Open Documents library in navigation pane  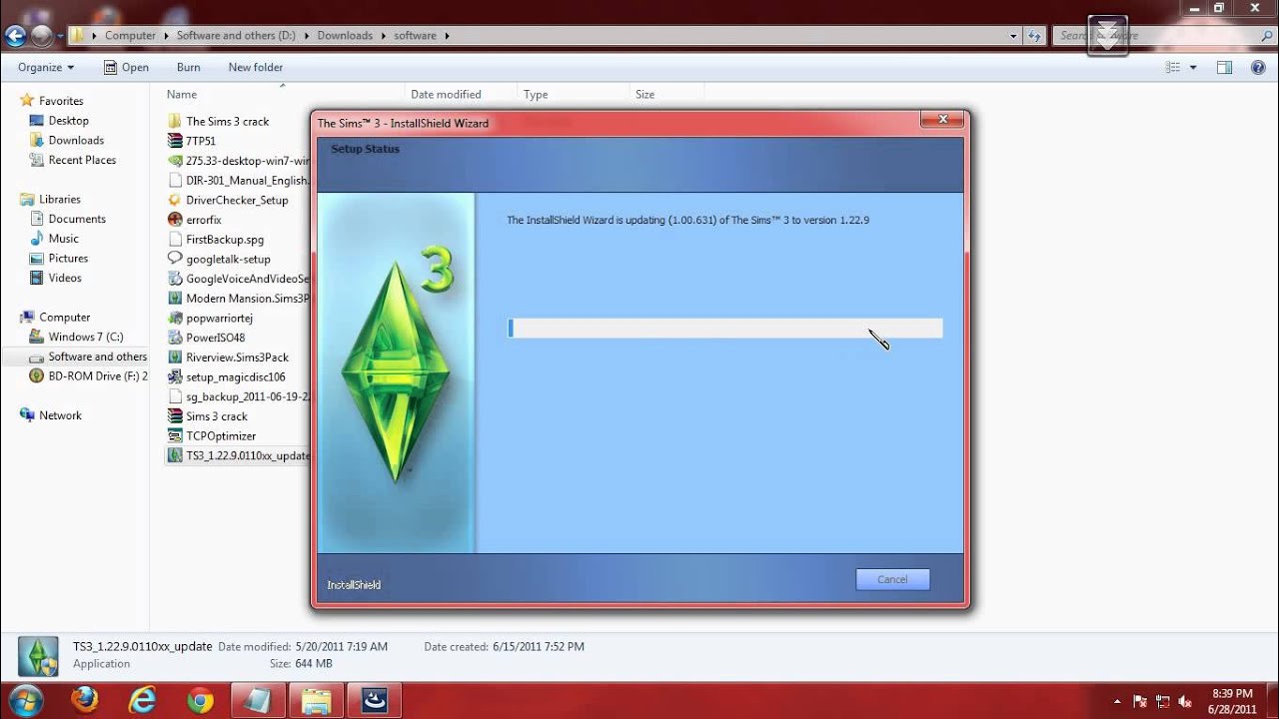pyautogui.click(x=77, y=219)
